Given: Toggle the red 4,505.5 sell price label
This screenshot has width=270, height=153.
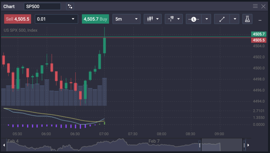Looking at the screenshot, I should (x=259, y=40).
